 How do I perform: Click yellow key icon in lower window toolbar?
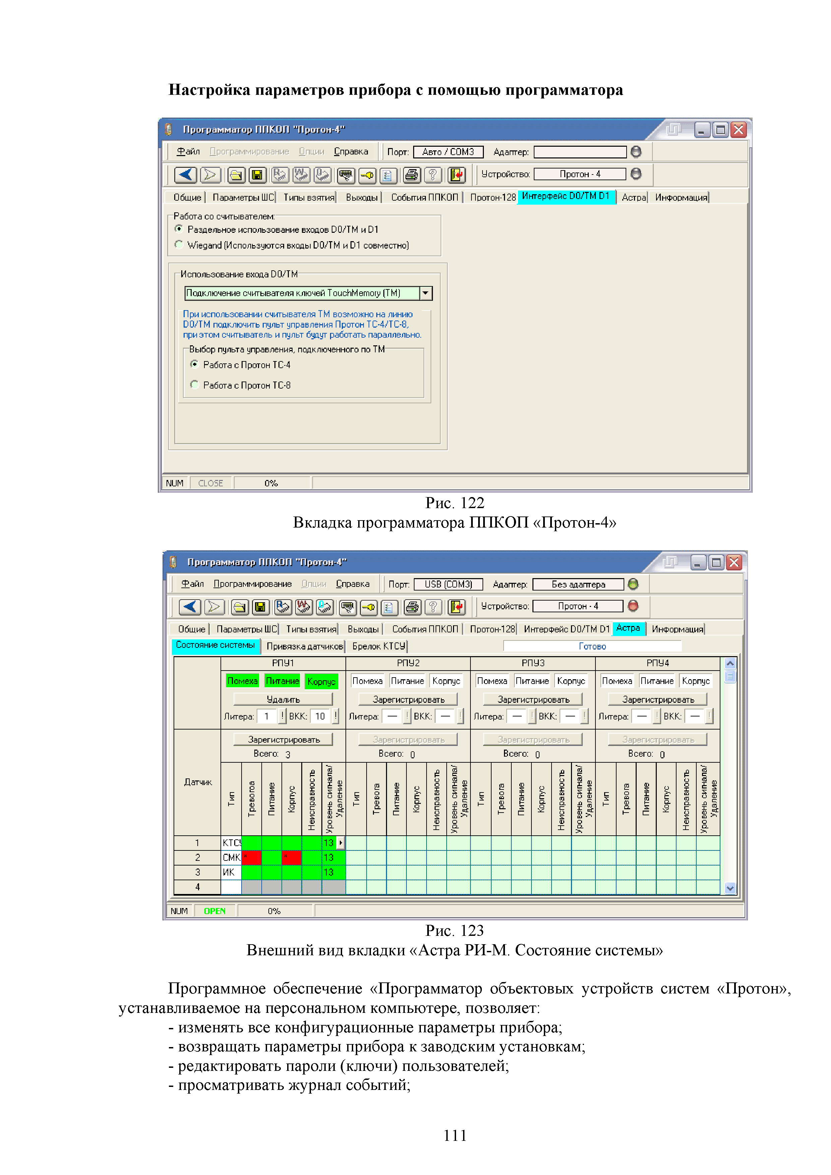369,607
